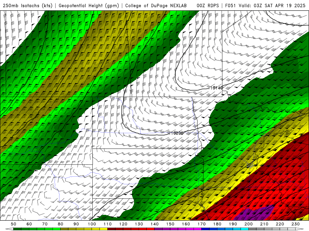
Task: Click the 'College of DuPage NEXLAB' header text
Action: coord(156,6)
